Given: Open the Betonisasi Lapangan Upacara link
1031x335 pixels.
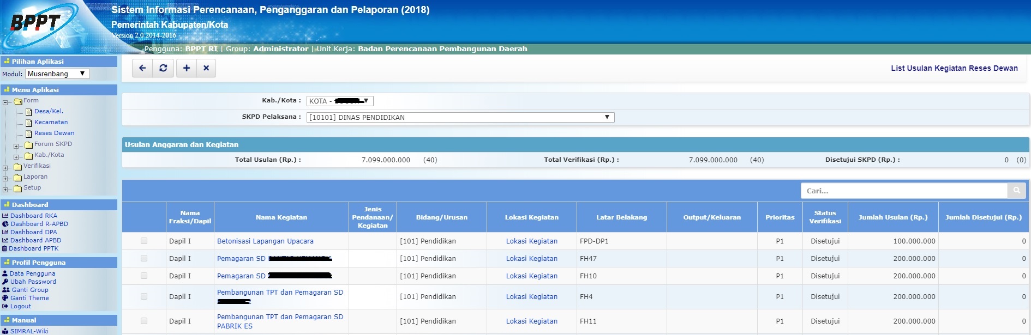Looking at the screenshot, I should 265,241.
